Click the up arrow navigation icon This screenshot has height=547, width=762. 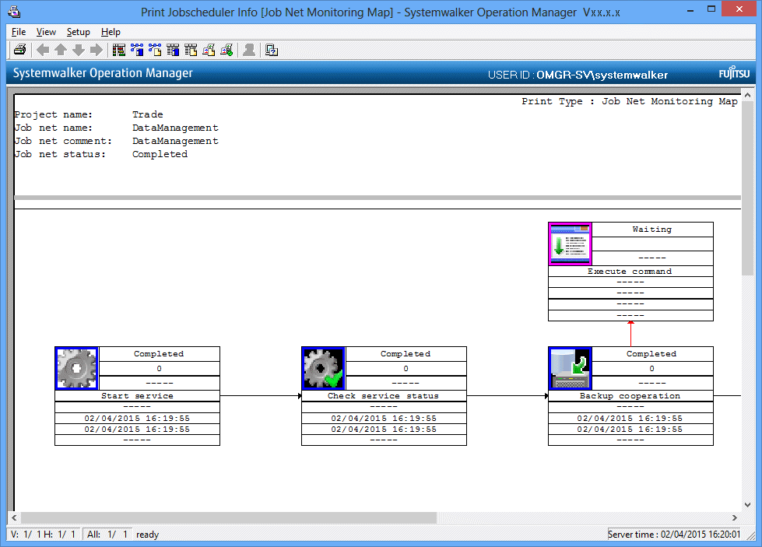click(x=61, y=51)
